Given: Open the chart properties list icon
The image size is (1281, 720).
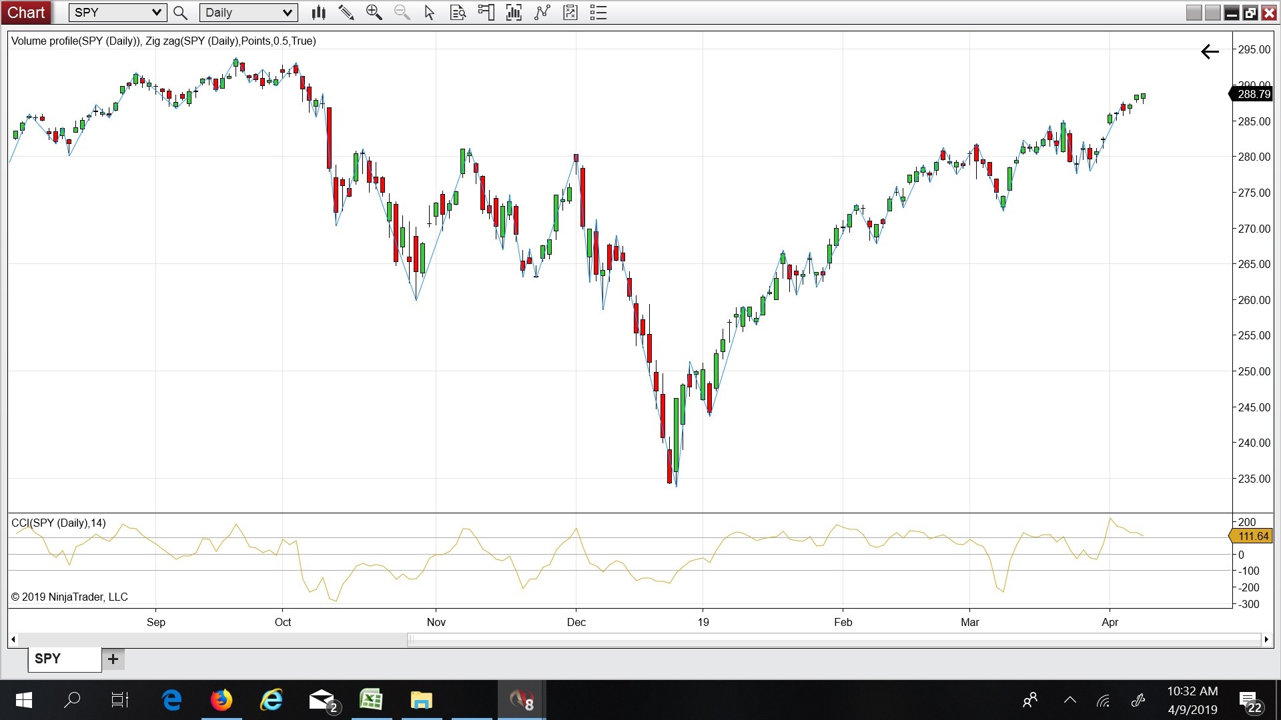Looking at the screenshot, I should tap(598, 13).
